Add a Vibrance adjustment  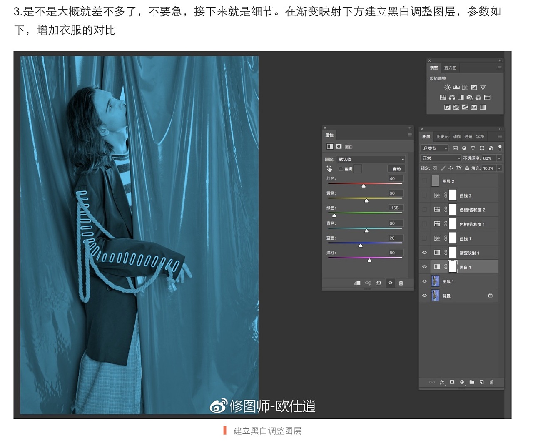click(483, 88)
